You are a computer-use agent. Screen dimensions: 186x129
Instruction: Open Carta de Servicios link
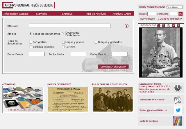pyautogui.click(x=149, y=121)
